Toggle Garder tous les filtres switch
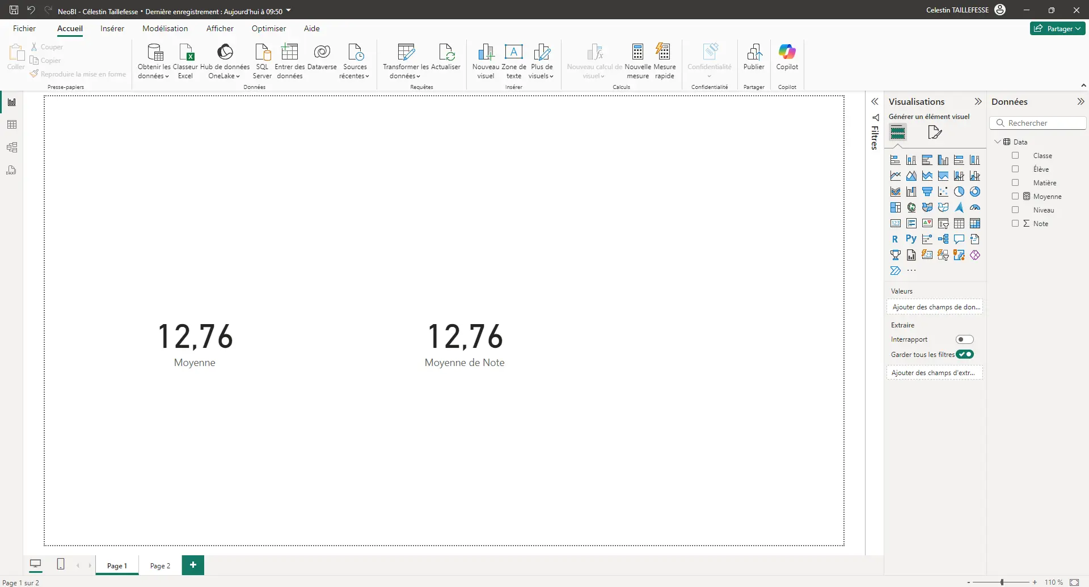Image resolution: width=1089 pixels, height=587 pixels. click(965, 354)
